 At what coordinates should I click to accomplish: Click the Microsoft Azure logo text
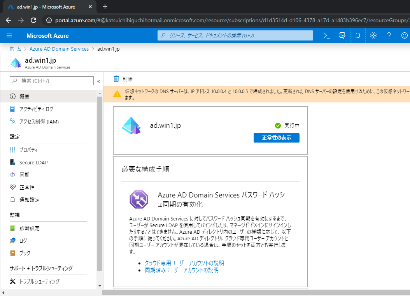pyautogui.click(x=47, y=35)
